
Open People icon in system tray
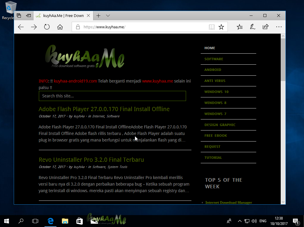tap(229, 221)
